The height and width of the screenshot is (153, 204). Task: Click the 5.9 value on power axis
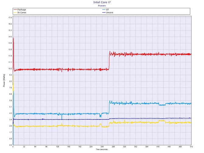10,101
